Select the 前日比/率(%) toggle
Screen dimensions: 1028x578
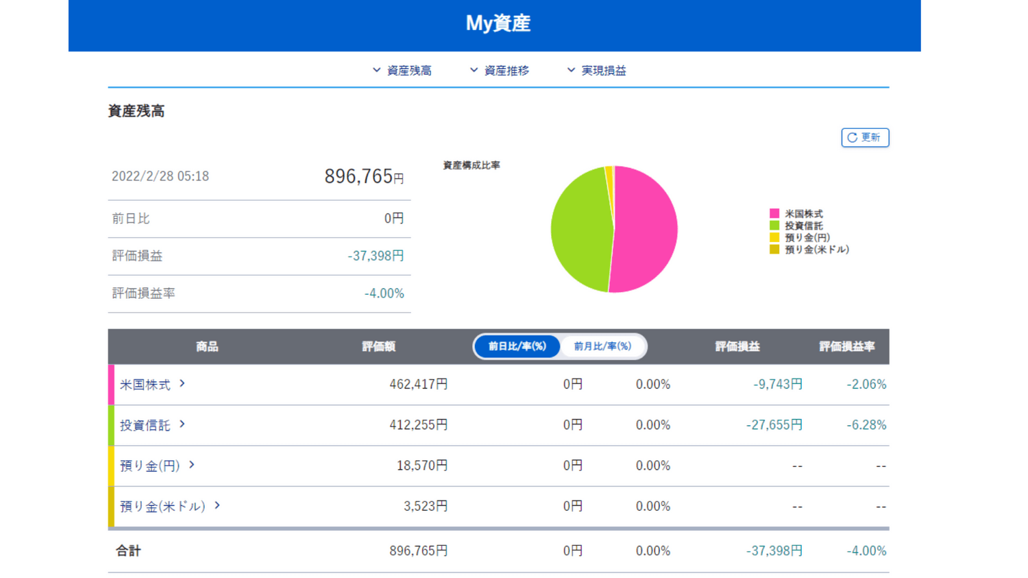click(517, 346)
